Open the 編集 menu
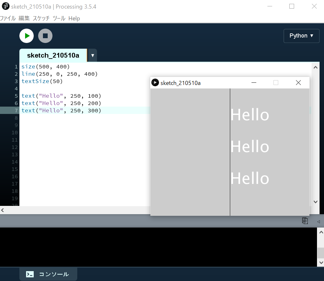The height and width of the screenshot is (281, 324). (x=25, y=18)
